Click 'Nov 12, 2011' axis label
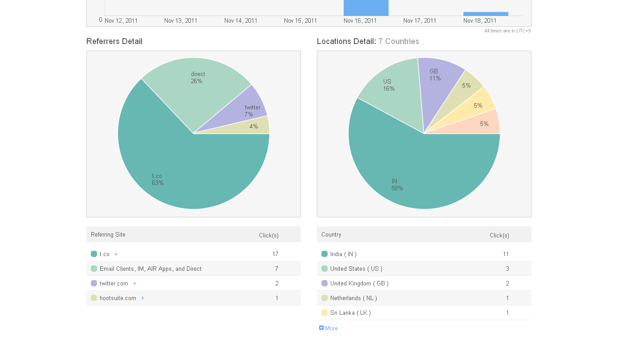This screenshot has width=625, height=341. pyautogui.click(x=121, y=21)
